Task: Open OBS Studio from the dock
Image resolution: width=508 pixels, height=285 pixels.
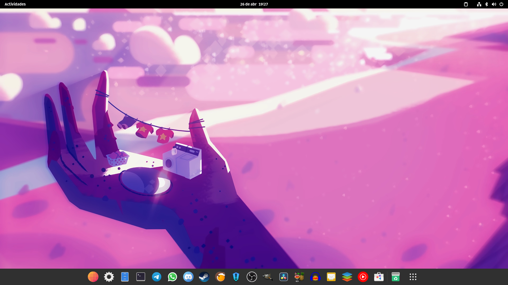Action: [252, 277]
